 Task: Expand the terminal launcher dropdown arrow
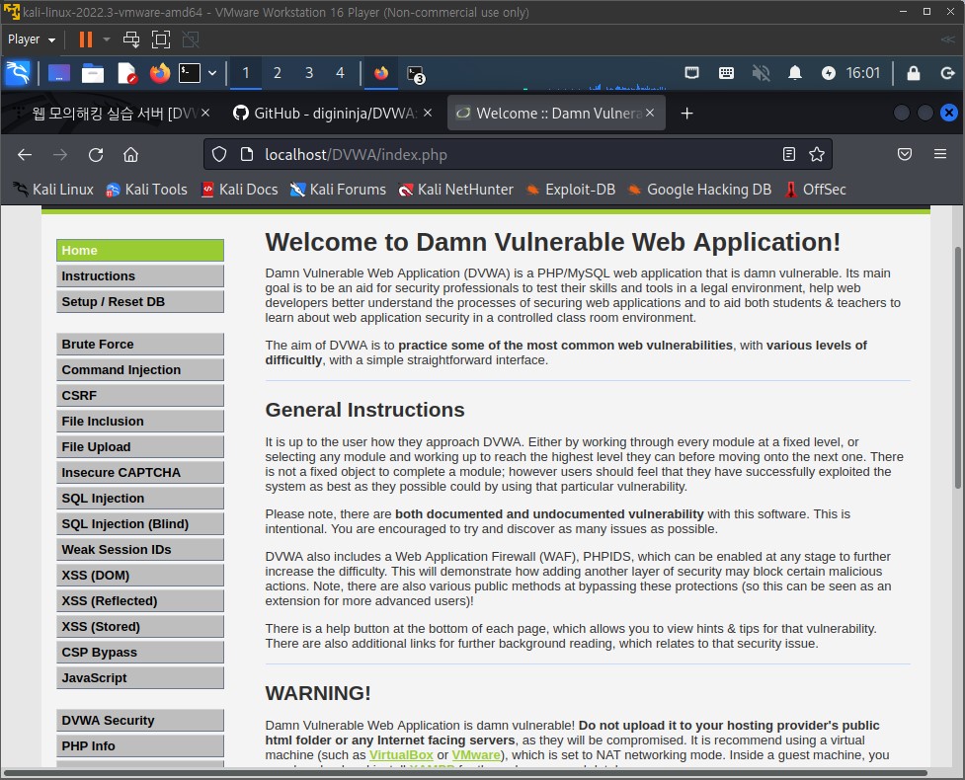[x=212, y=73]
